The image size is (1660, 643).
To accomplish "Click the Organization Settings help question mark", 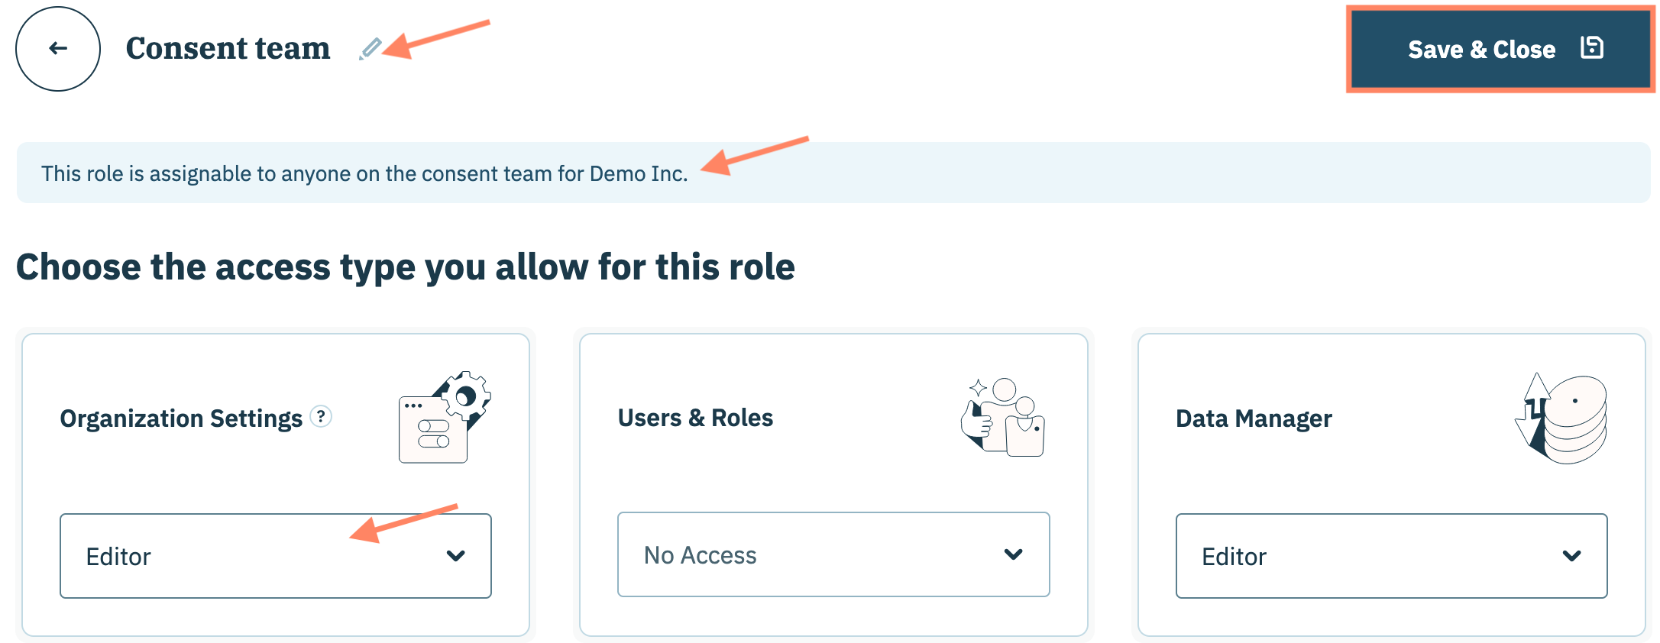I will coord(322,417).
